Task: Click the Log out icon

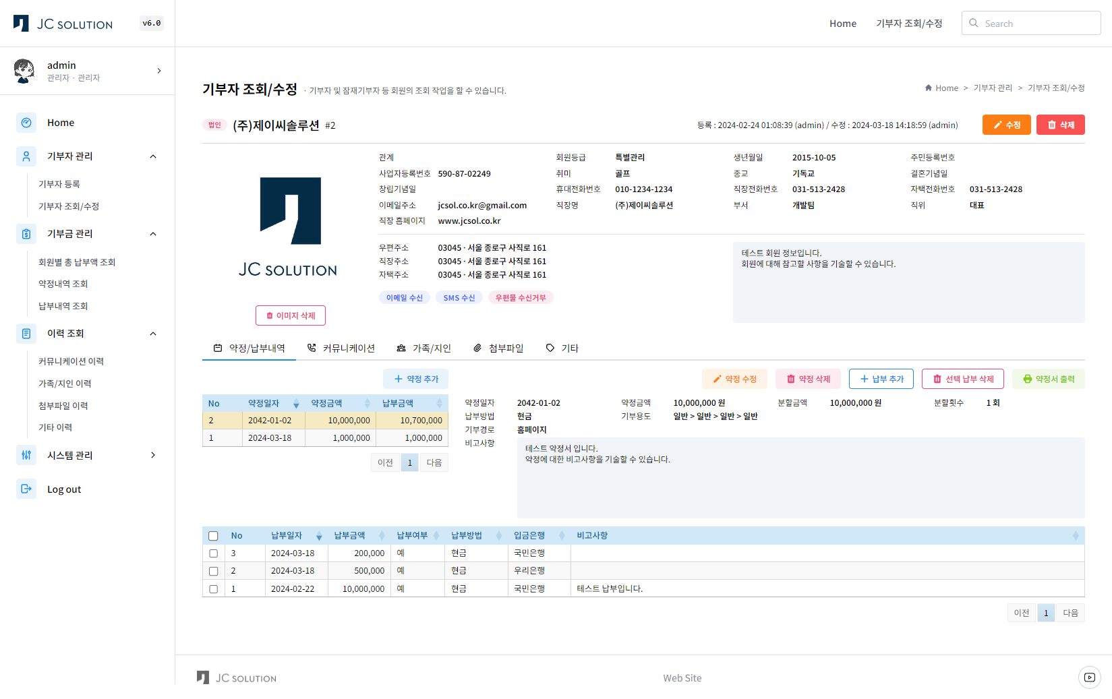Action: (26, 489)
